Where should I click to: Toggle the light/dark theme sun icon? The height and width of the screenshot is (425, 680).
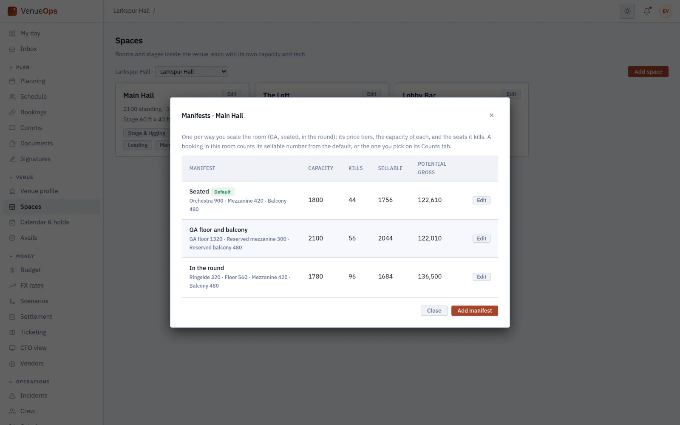[x=627, y=11]
